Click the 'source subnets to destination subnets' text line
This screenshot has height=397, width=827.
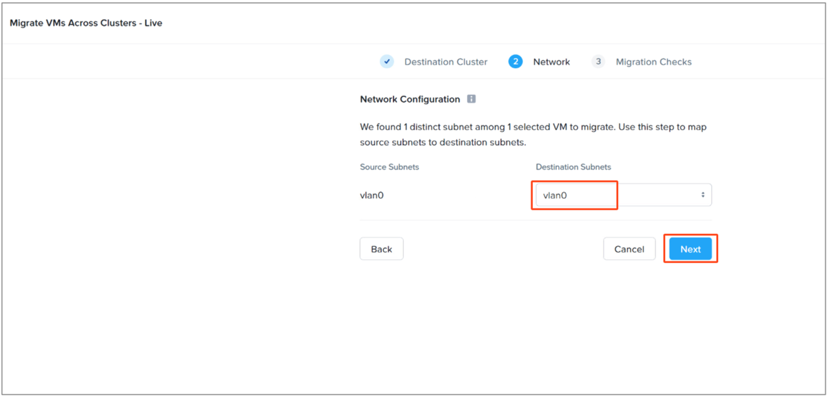tap(443, 142)
